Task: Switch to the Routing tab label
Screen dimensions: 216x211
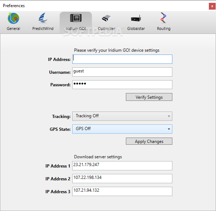Action: coord(164,29)
